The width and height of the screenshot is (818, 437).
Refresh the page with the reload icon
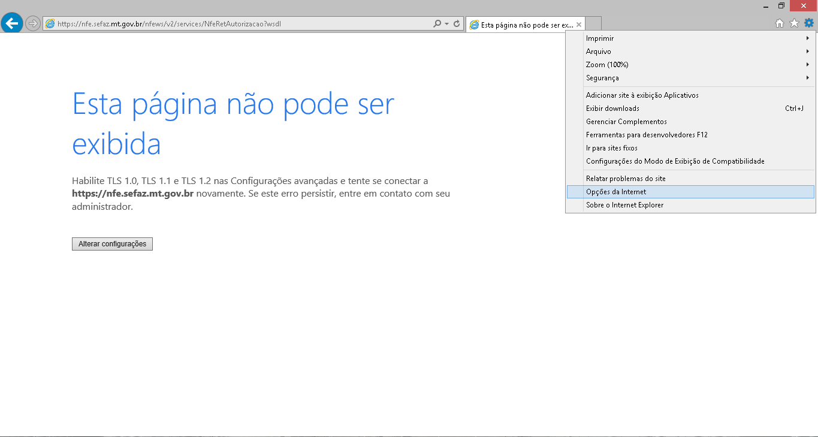coord(457,24)
